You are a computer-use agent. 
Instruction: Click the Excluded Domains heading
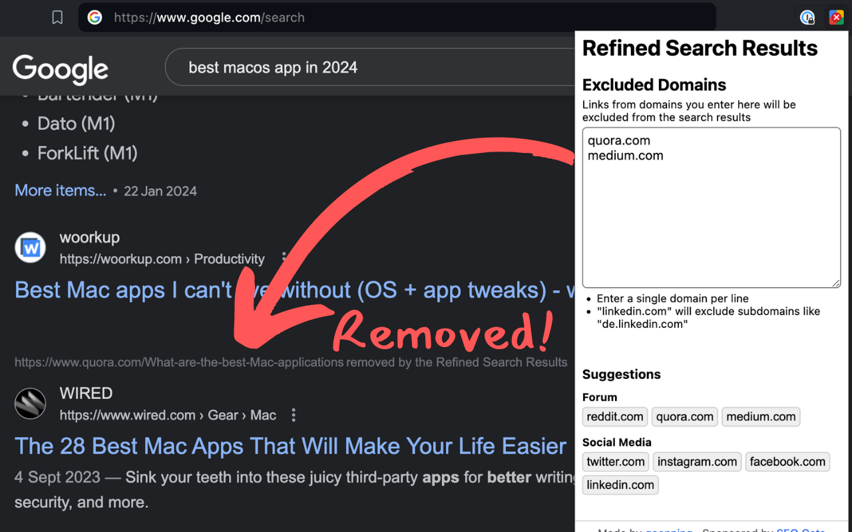pyautogui.click(x=654, y=85)
